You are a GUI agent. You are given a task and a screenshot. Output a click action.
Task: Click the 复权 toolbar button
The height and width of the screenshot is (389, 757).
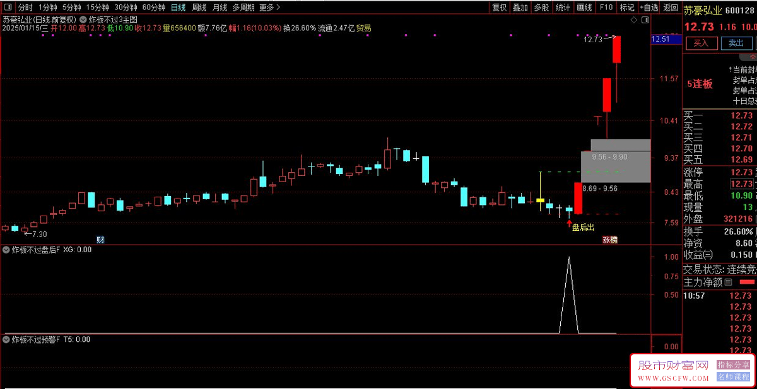pyautogui.click(x=499, y=8)
